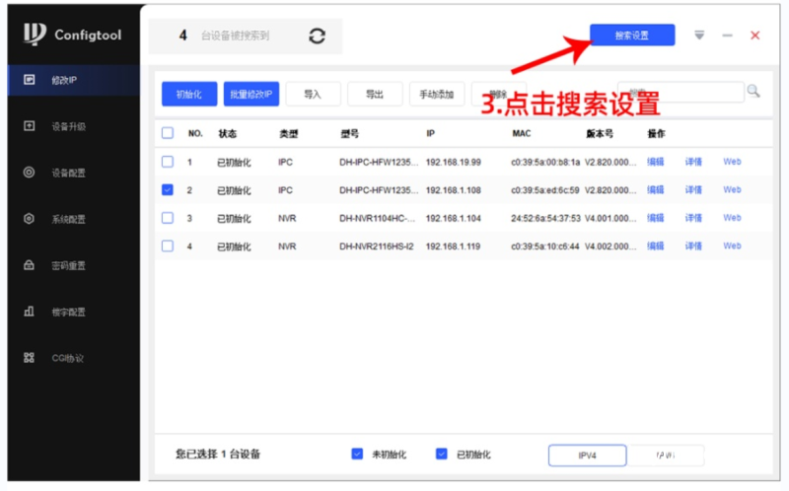The height and width of the screenshot is (491, 789).
Task: Check the box for device row 1
Action: point(168,162)
